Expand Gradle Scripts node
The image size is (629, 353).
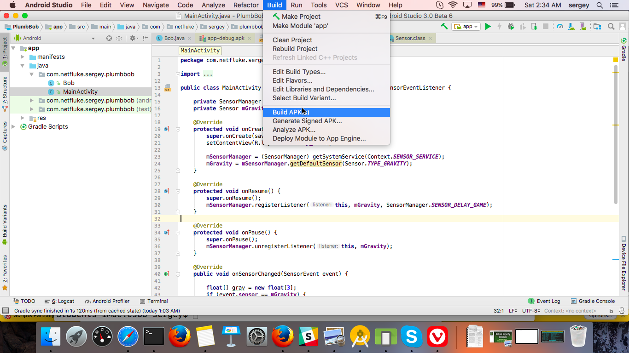pos(13,127)
